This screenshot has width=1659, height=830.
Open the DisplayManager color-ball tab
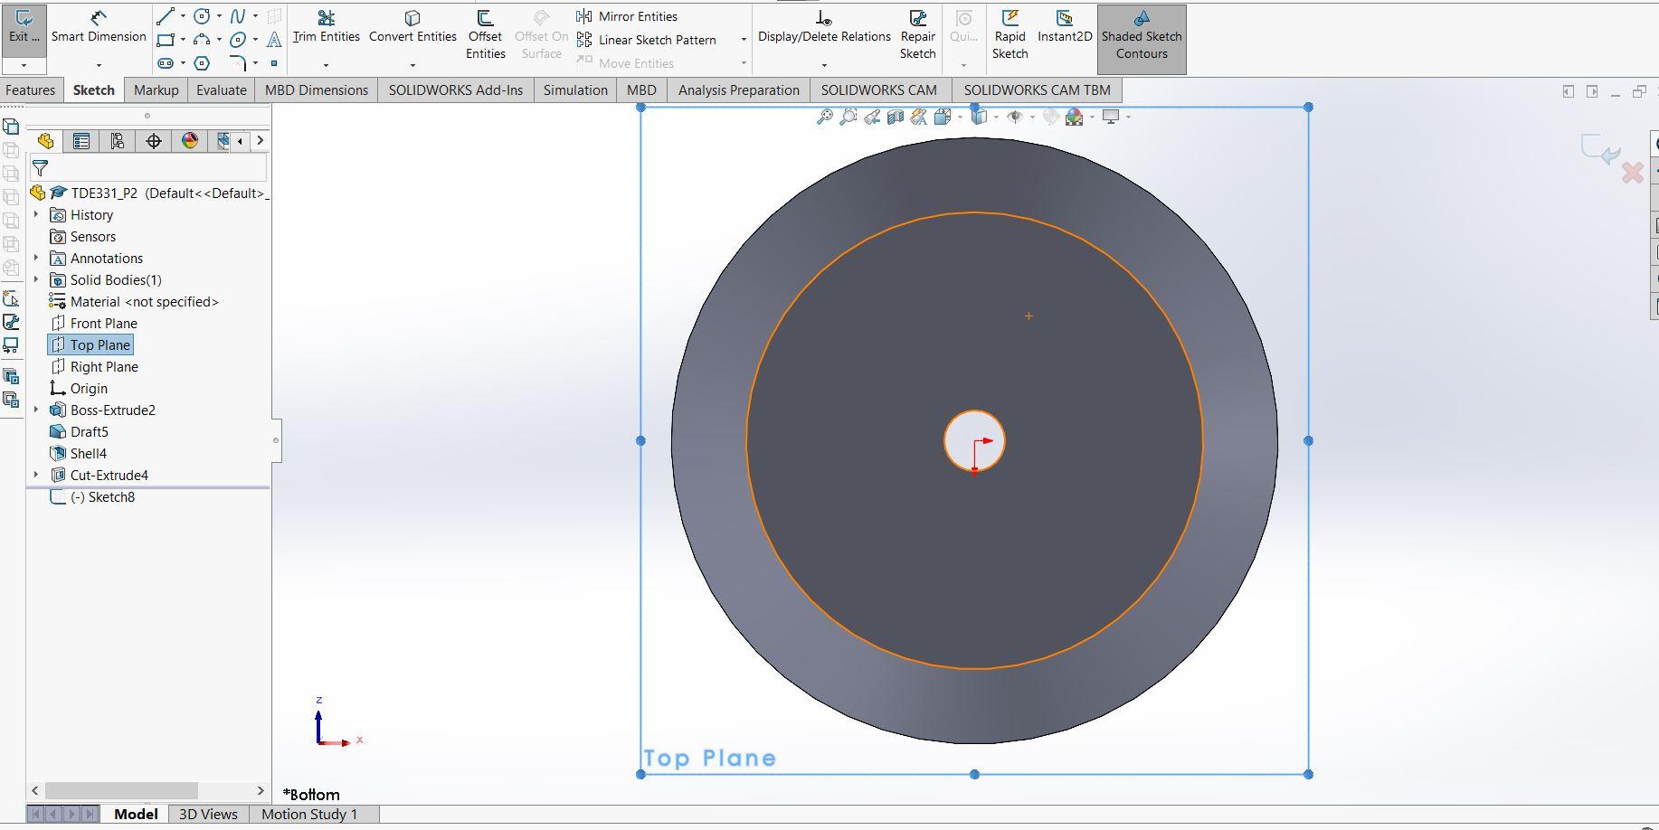tap(190, 141)
